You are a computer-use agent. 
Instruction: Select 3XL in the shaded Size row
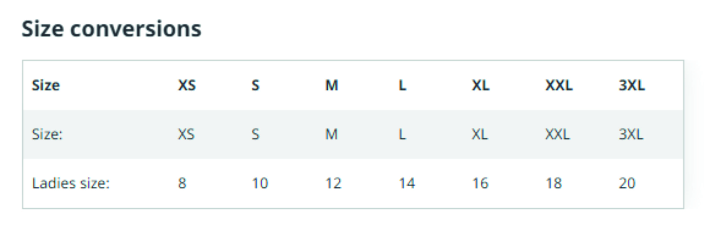click(631, 134)
